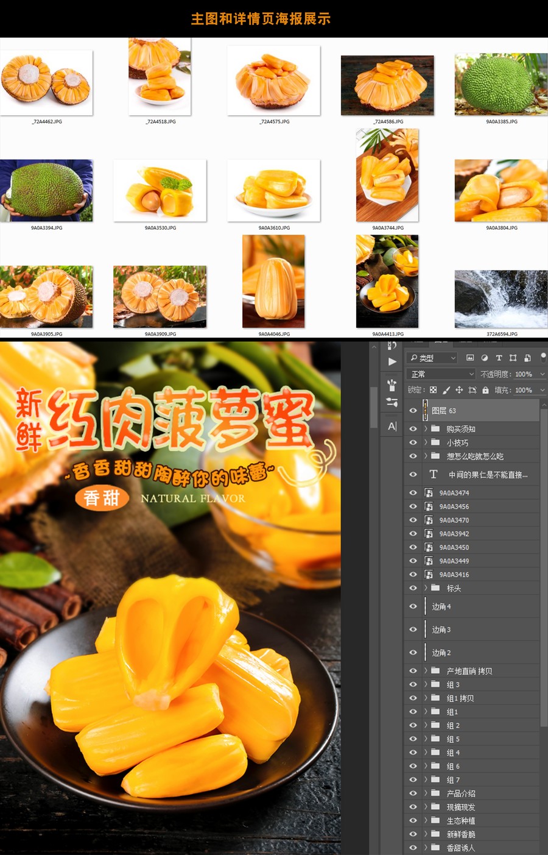Click the folder icon of group 小技巧

(435, 442)
